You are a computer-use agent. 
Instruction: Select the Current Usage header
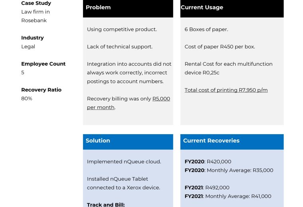(x=202, y=8)
